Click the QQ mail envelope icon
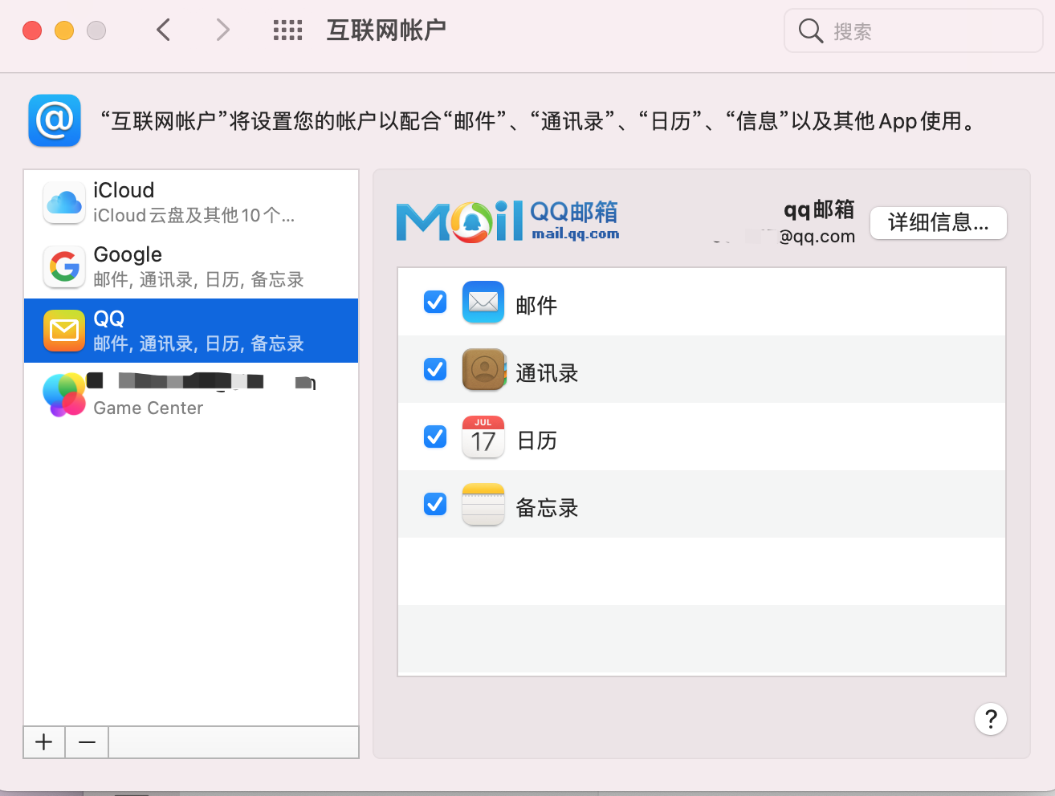 click(x=64, y=331)
